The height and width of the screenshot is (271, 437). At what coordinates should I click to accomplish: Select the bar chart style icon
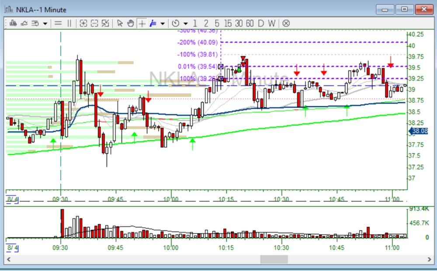(12, 23)
